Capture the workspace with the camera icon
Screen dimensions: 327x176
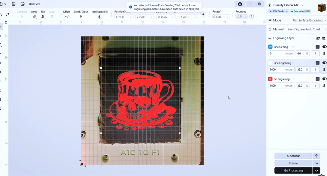(x=240, y=4)
